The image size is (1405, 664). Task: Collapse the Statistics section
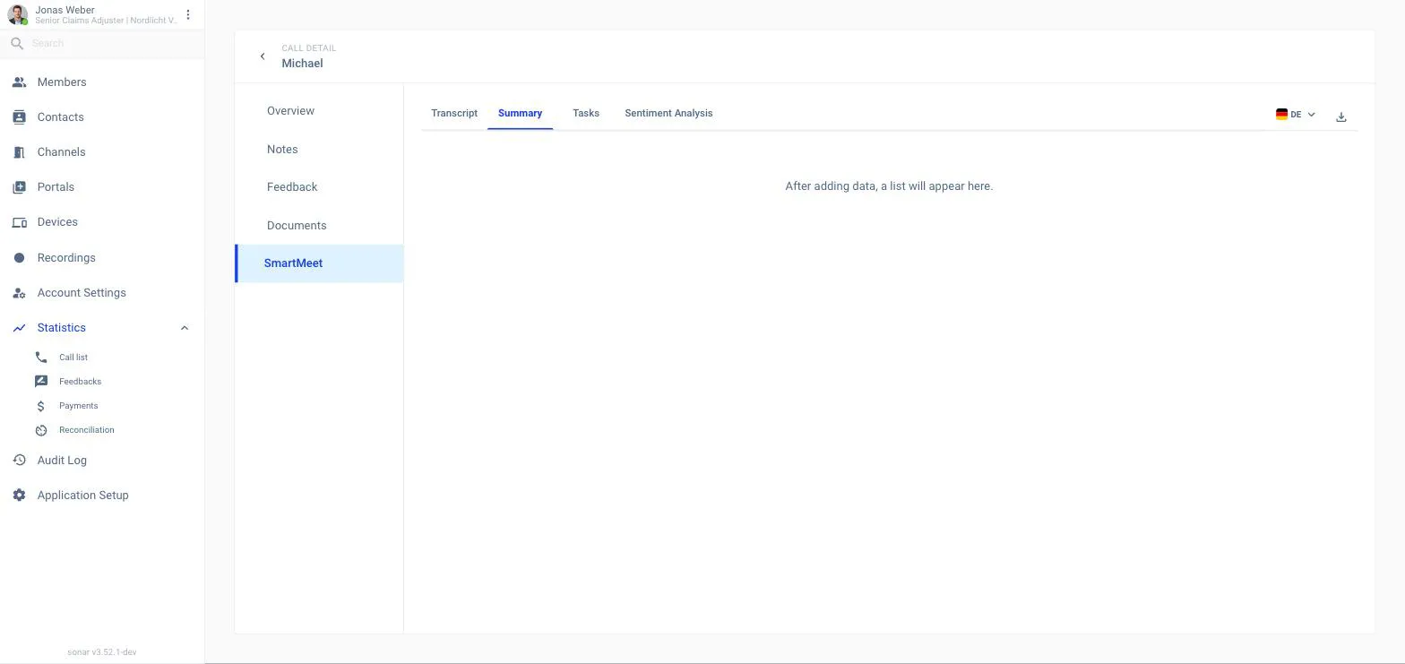point(185,328)
